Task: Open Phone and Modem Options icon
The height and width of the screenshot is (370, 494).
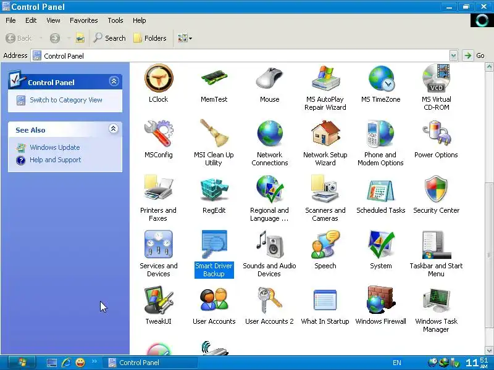Action: [x=380, y=133]
